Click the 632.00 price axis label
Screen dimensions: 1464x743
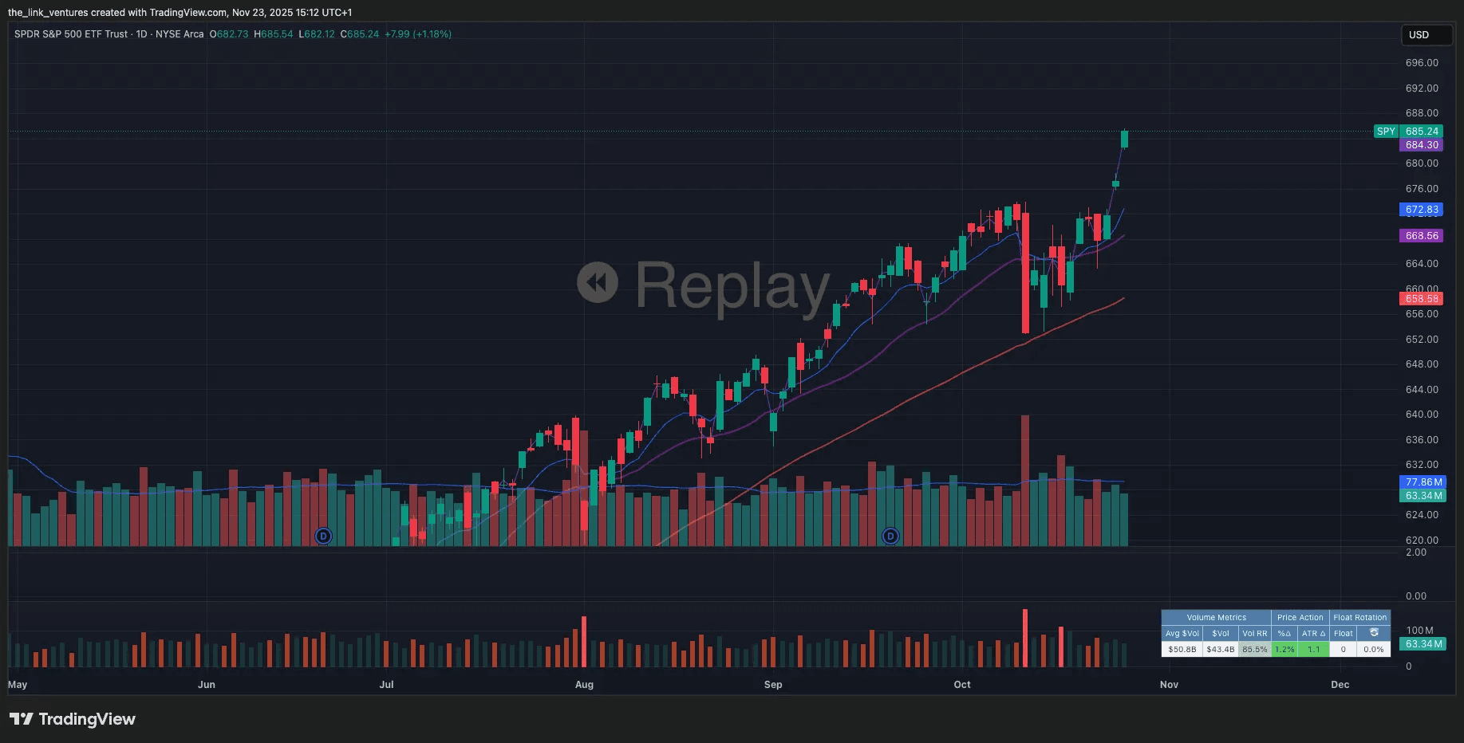tap(1422, 465)
